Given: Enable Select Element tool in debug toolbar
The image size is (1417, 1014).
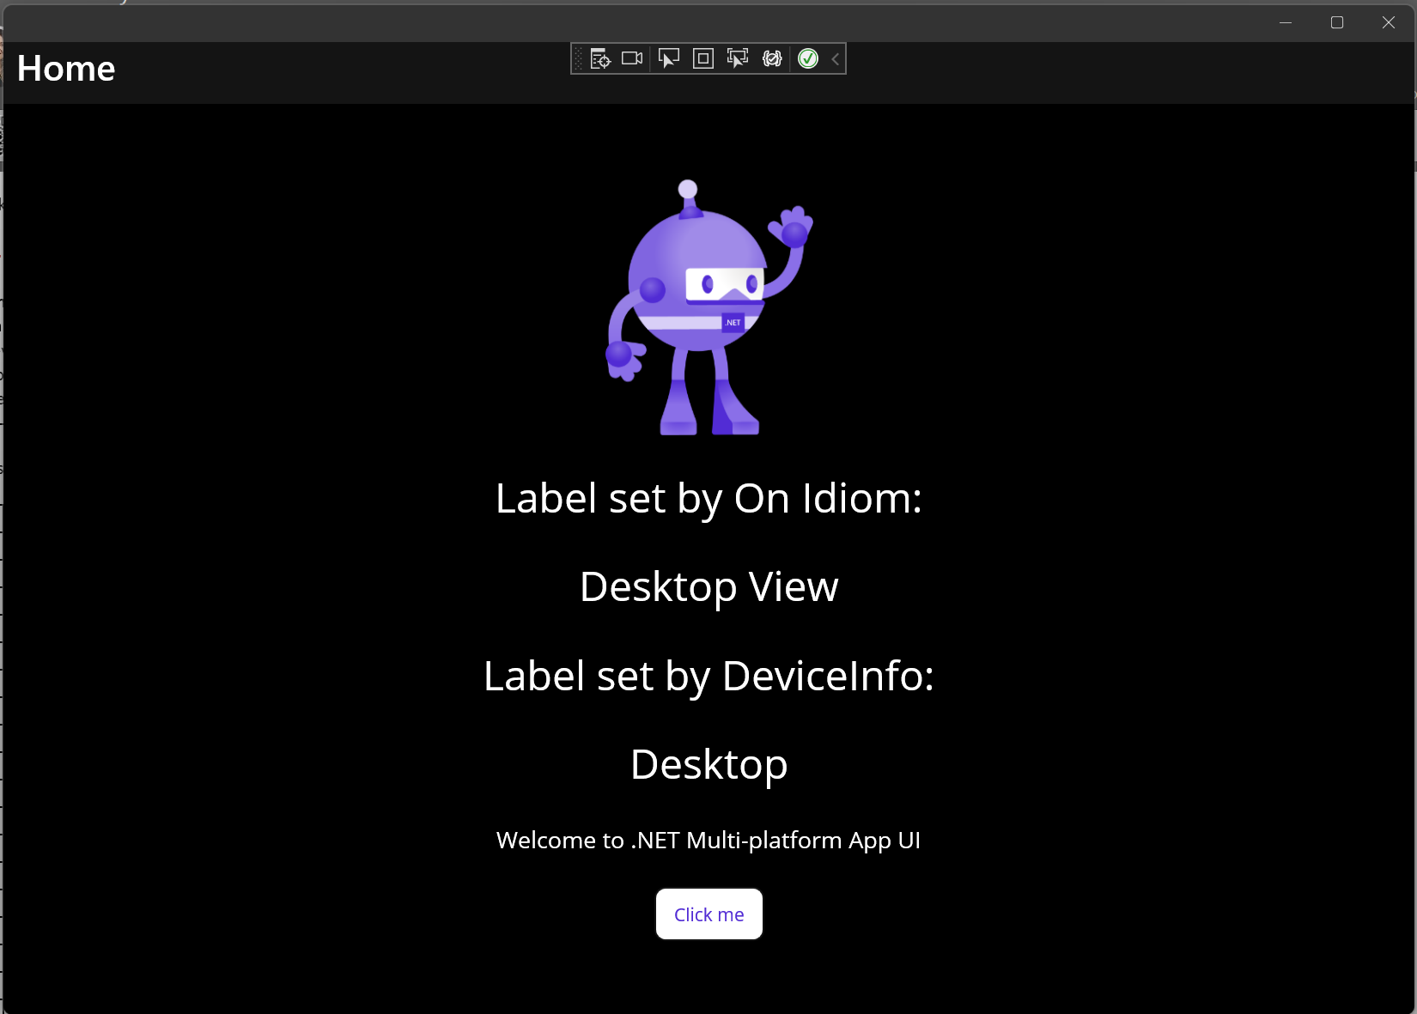Looking at the screenshot, I should tap(668, 58).
